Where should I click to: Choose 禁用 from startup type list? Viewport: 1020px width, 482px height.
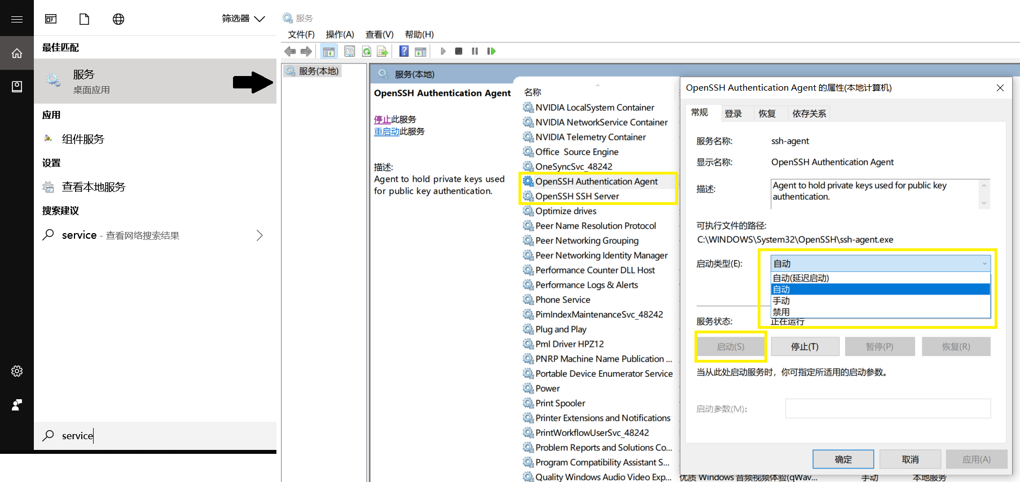(881, 312)
